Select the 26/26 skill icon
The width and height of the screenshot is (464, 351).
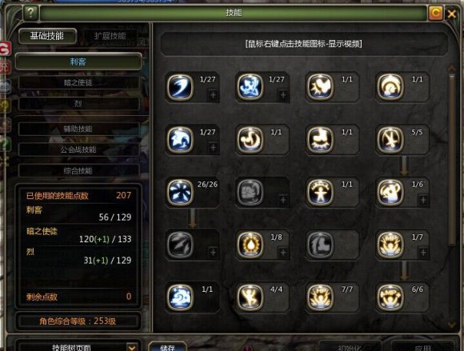(x=180, y=192)
